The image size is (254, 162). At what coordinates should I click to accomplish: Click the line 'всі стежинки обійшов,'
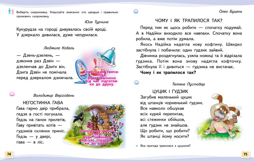pos(163,120)
